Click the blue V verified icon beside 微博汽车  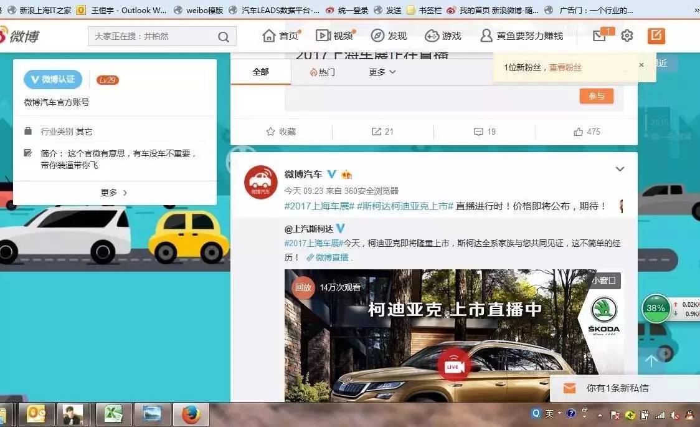tap(332, 174)
